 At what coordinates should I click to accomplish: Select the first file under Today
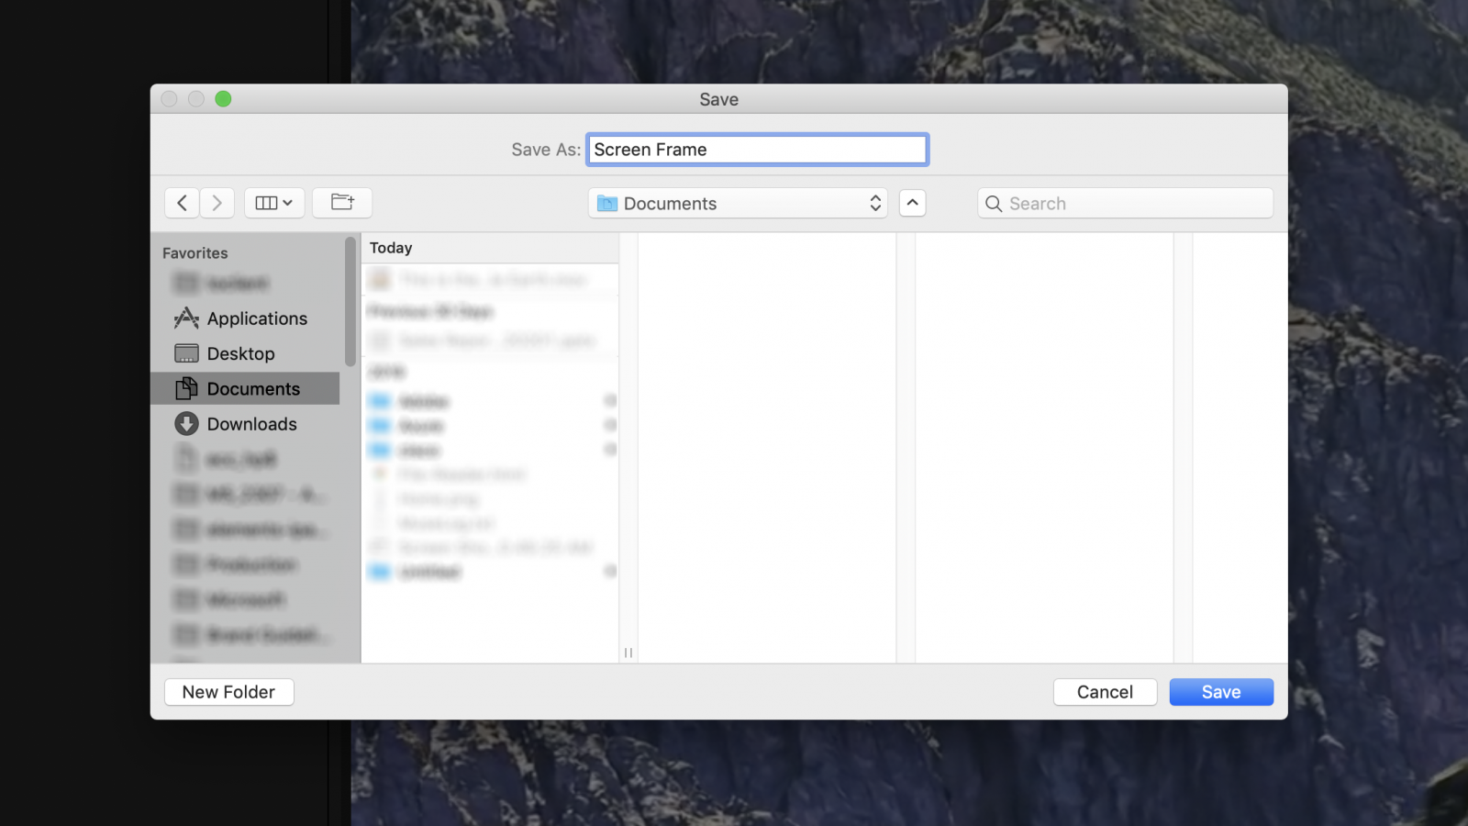[x=491, y=280]
